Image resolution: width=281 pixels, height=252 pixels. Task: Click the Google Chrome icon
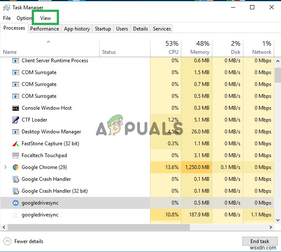pos(16,167)
